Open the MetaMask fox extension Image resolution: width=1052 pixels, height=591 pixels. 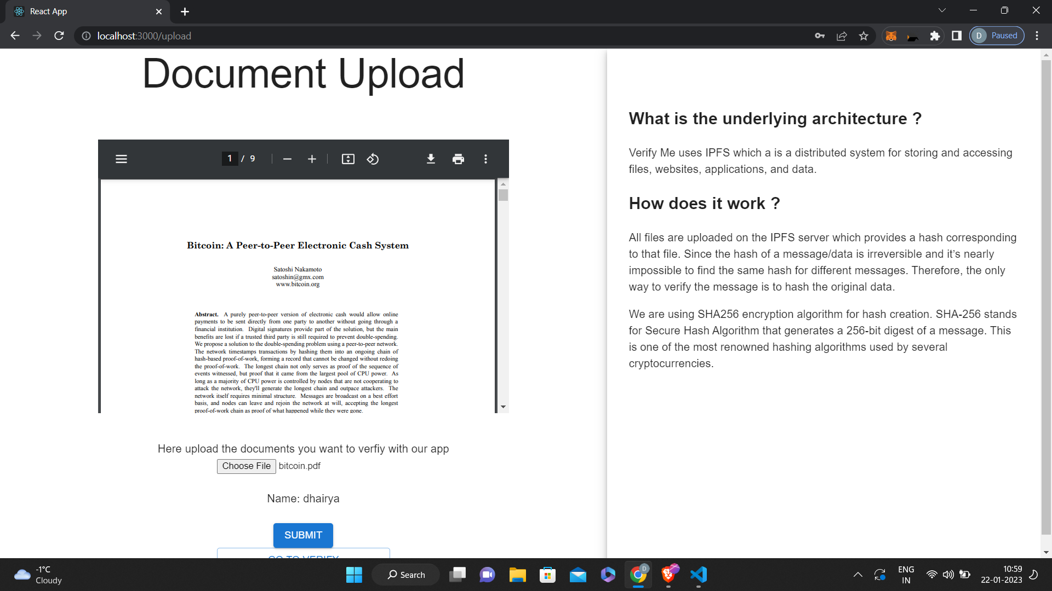891,36
